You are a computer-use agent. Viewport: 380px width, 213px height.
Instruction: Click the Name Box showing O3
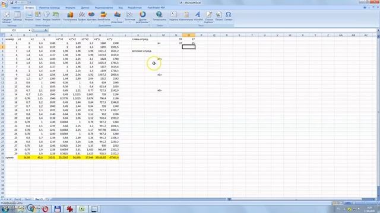[x=14, y=30]
